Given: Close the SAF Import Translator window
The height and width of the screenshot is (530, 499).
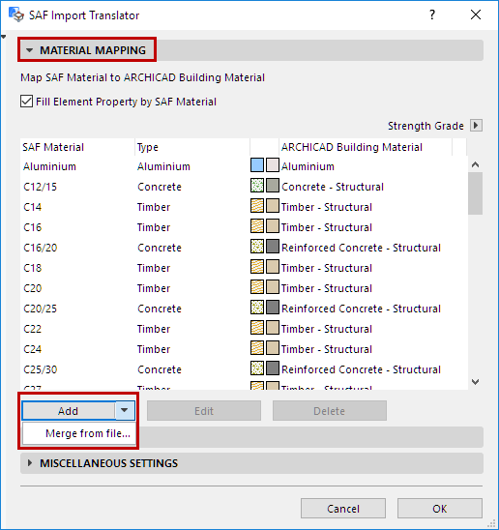Looking at the screenshot, I should [476, 15].
